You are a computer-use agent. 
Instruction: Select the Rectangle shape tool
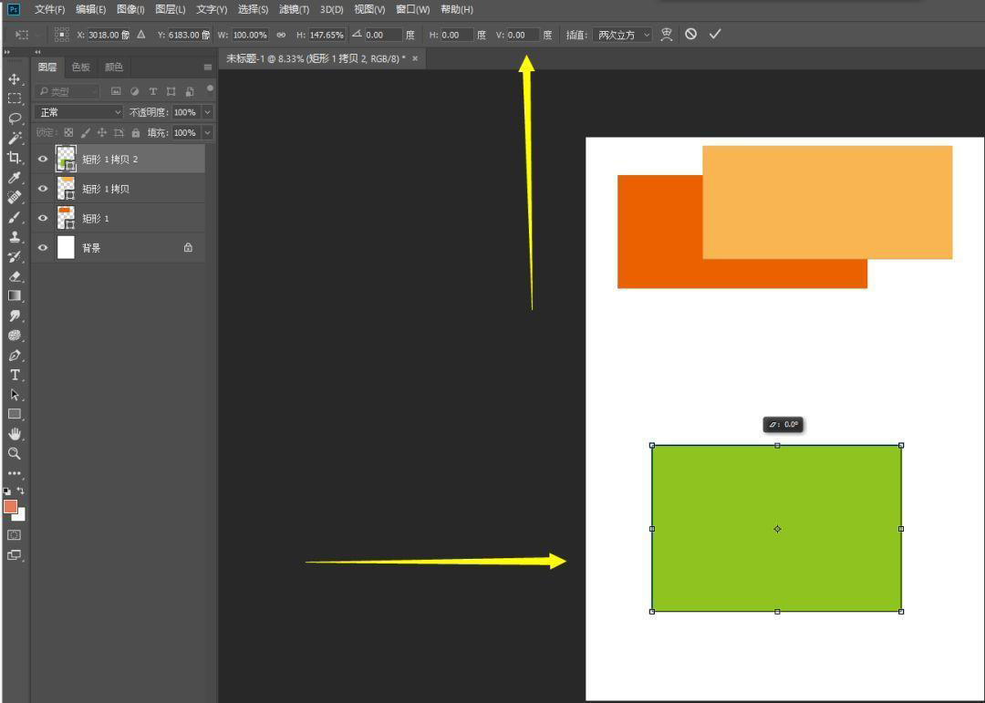(14, 414)
